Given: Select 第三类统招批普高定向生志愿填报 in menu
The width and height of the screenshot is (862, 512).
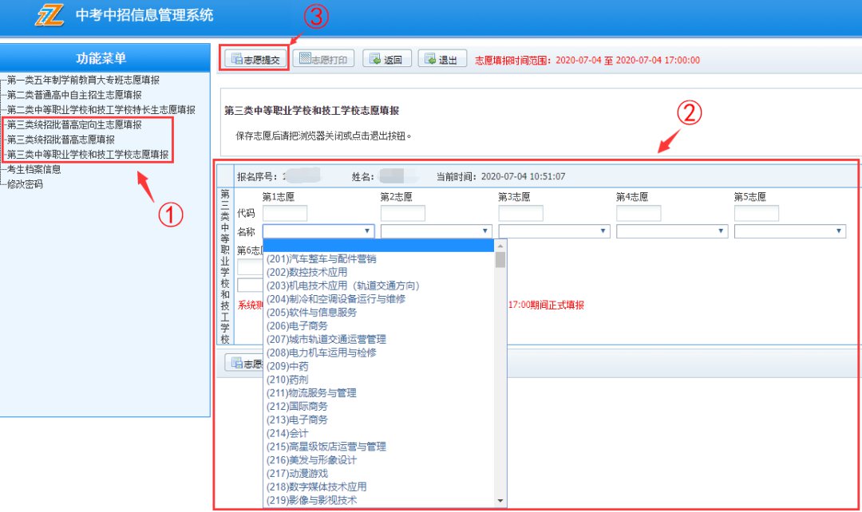Looking at the screenshot, I should [74, 125].
